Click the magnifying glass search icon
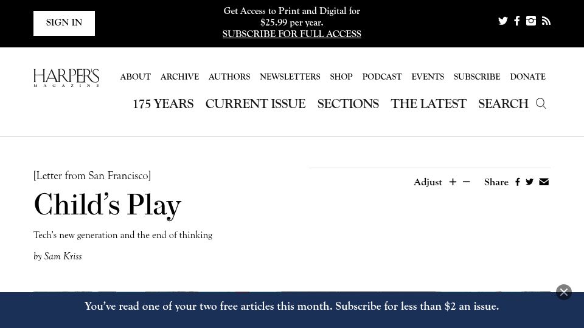584x328 pixels. click(541, 103)
